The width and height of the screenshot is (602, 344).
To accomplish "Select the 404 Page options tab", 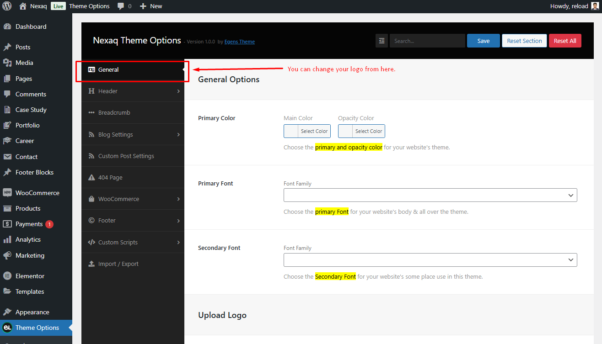I will pos(133,177).
